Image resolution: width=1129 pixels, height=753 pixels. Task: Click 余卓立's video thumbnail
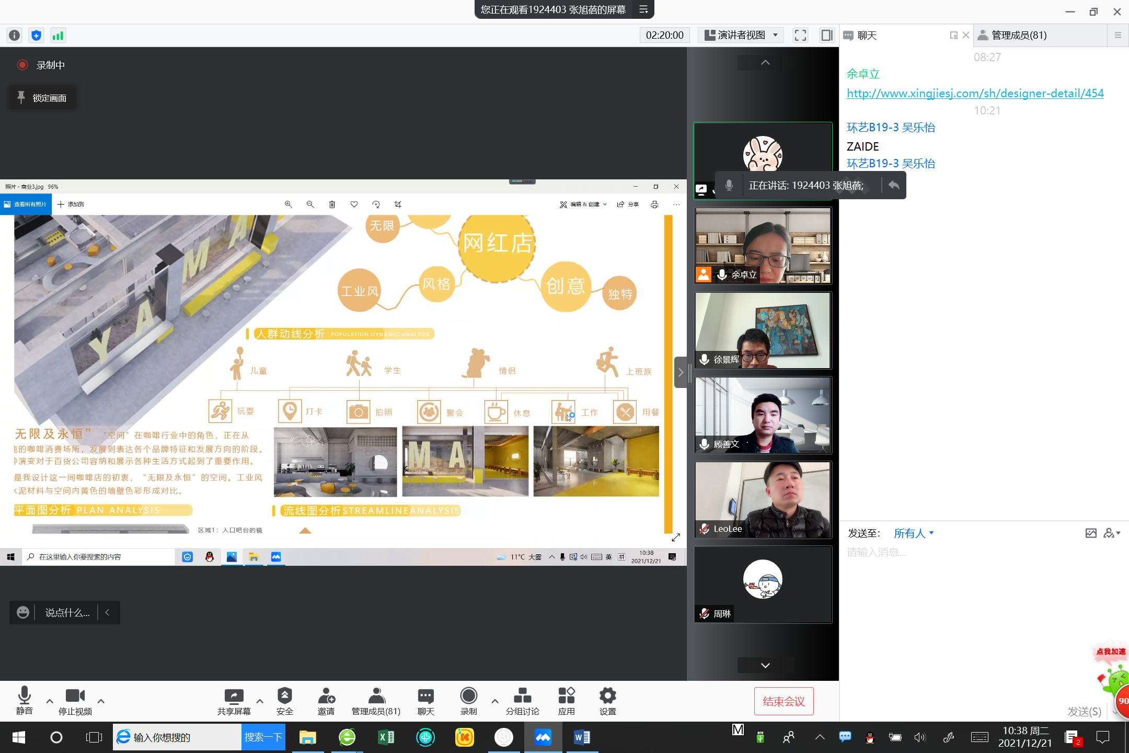click(x=763, y=246)
